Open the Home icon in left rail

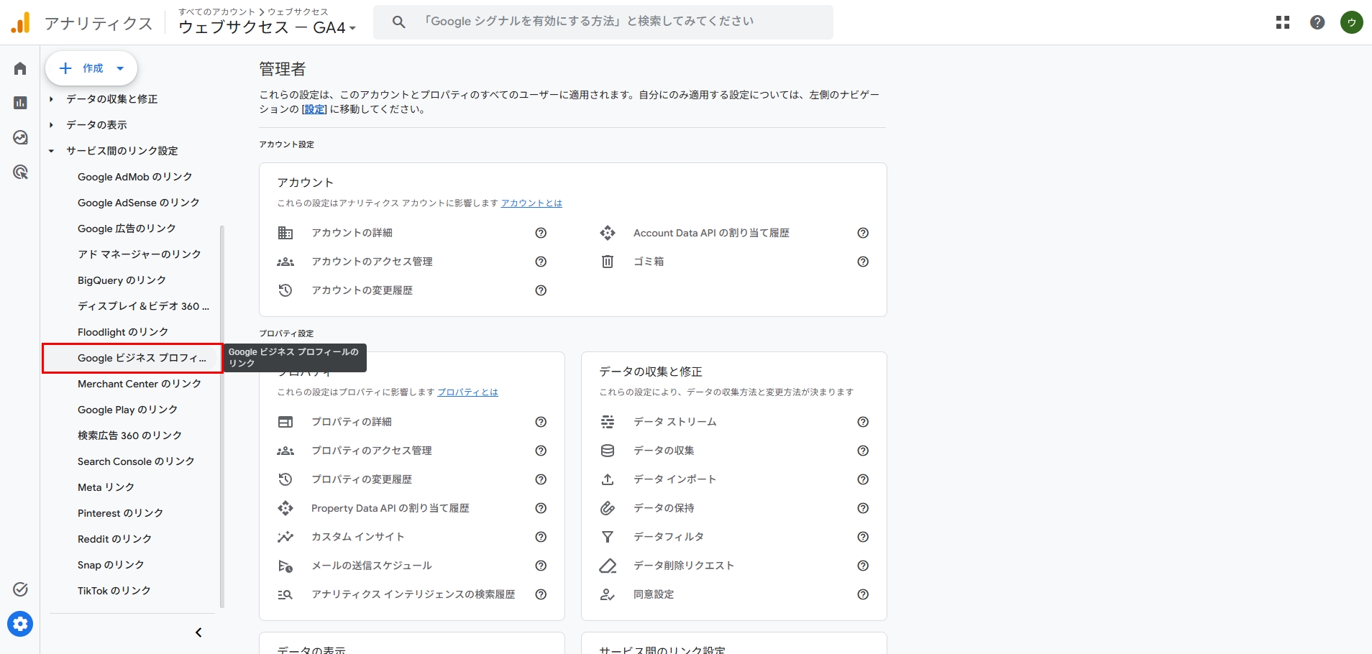click(x=20, y=68)
